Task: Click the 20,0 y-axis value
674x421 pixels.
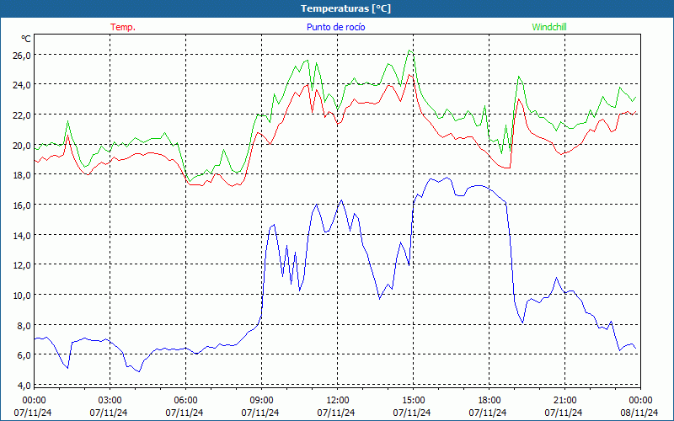Action: tap(24, 145)
